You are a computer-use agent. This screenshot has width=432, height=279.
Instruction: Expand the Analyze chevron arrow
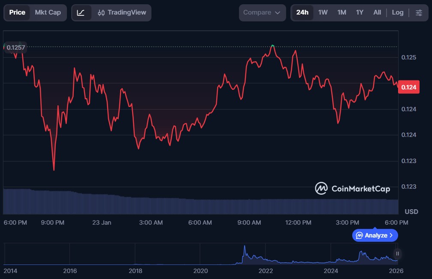coord(391,235)
